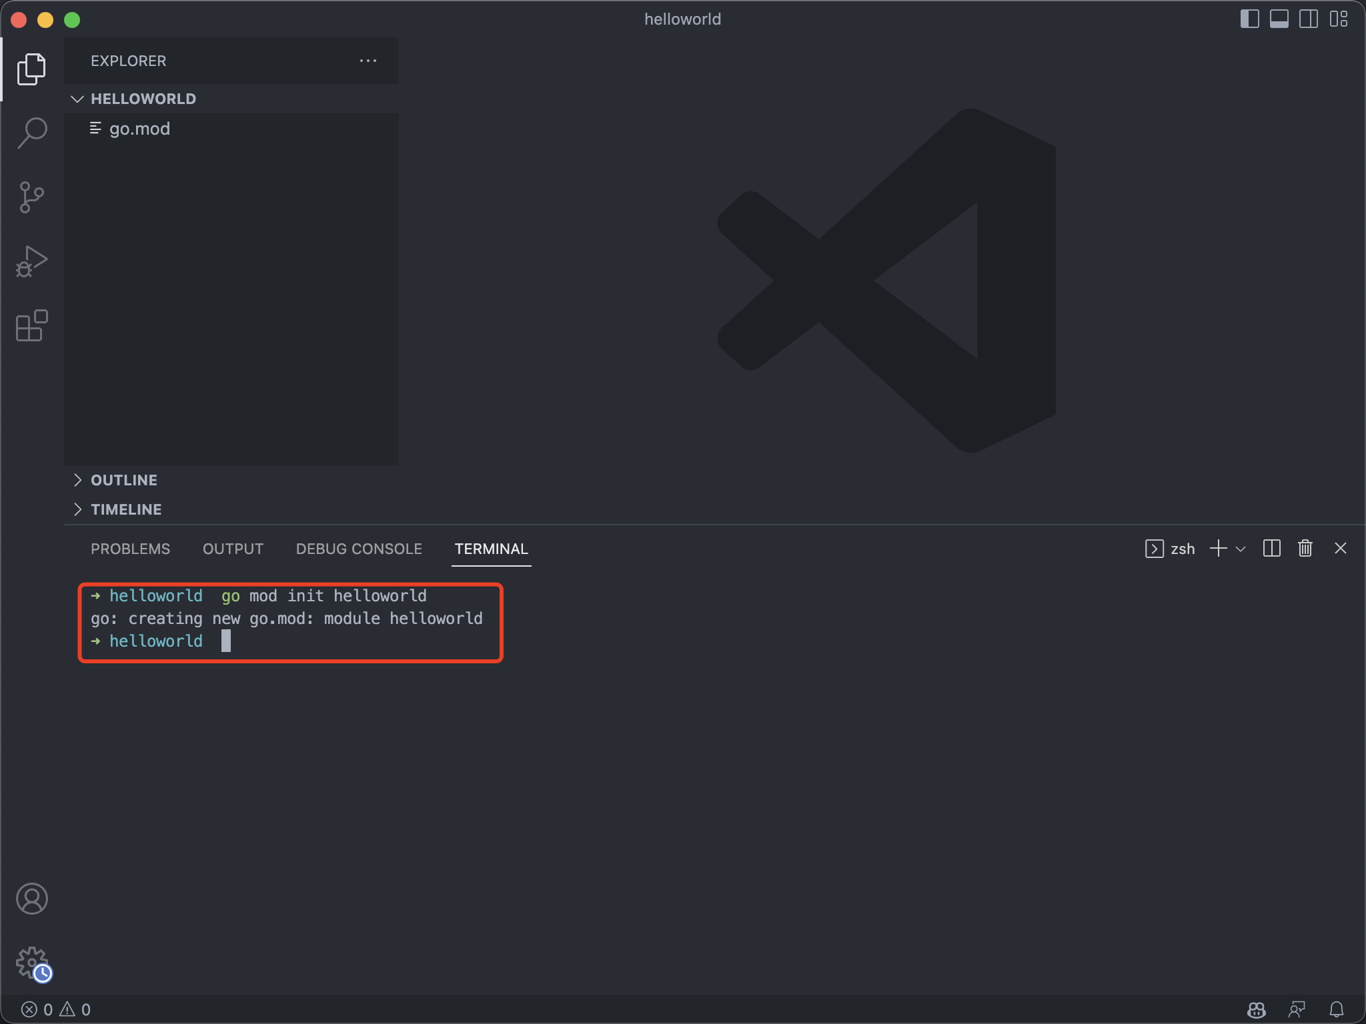Open the Accounts menu in activity bar

click(31, 899)
